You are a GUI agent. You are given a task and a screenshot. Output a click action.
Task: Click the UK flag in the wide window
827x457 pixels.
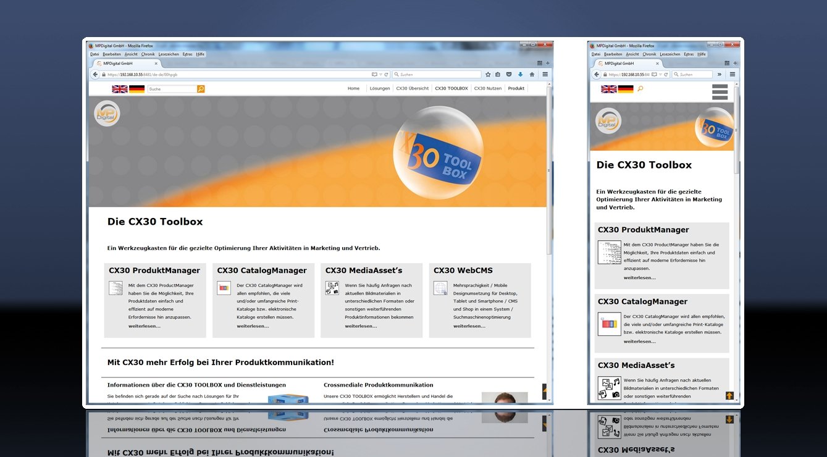(120, 89)
